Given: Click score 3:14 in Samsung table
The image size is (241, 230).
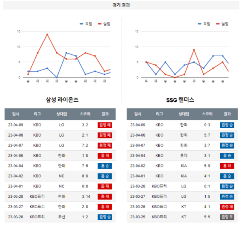Looking at the screenshot, I should [86, 197].
